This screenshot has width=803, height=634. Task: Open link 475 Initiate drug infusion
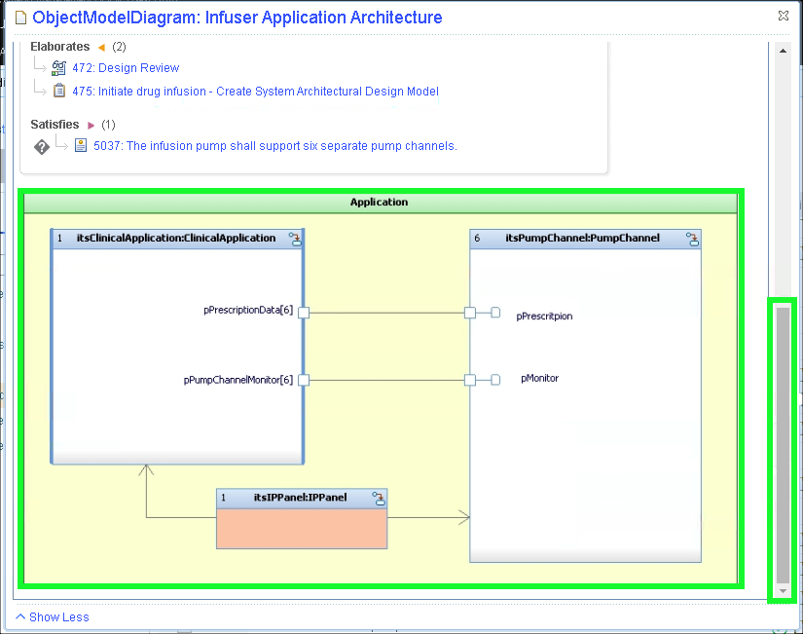point(255,92)
